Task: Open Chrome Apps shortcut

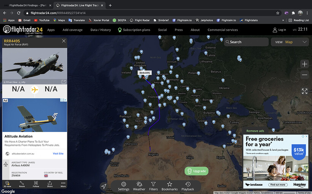Action: (9, 20)
